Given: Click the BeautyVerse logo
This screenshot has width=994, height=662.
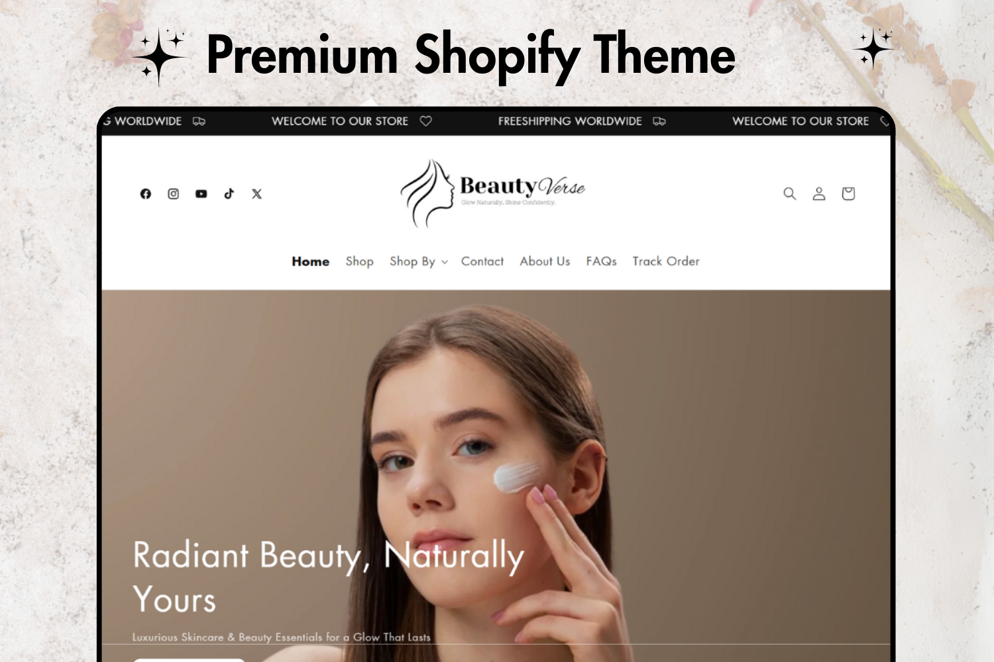Looking at the screenshot, I should click(x=493, y=193).
